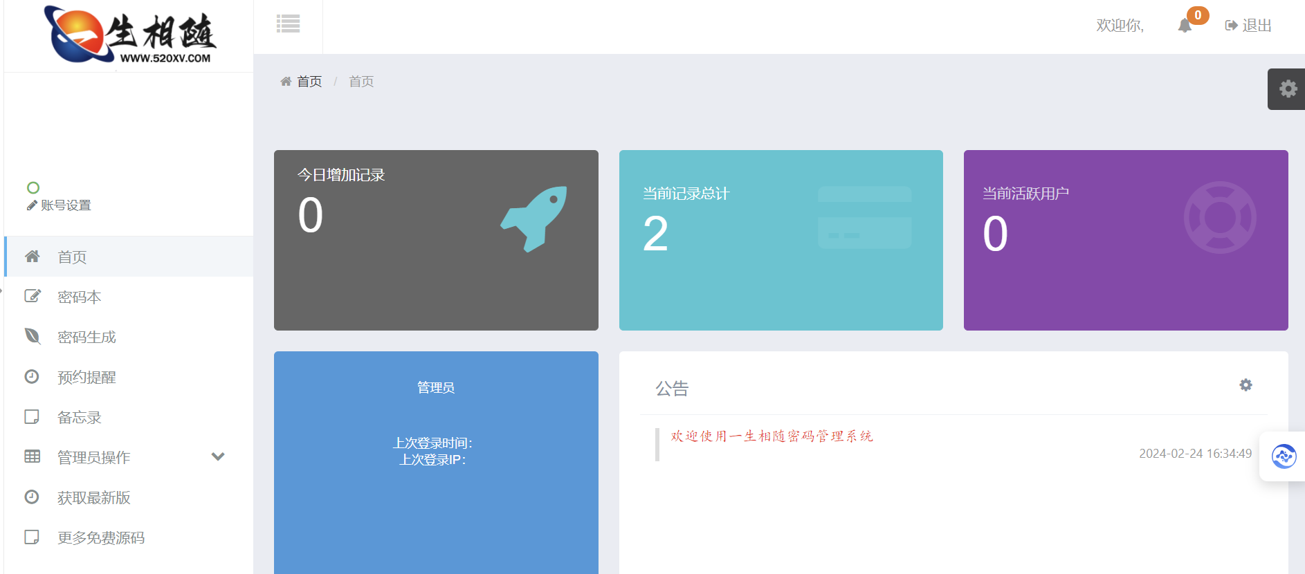Viewport: 1305px width, 574px height.
Task: Open the 密码本 sidebar item
Action: coord(79,297)
